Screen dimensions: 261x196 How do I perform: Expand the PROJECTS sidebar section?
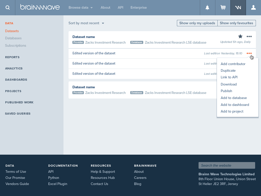point(13,91)
